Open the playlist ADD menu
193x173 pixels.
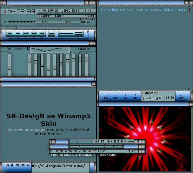tap(106, 97)
